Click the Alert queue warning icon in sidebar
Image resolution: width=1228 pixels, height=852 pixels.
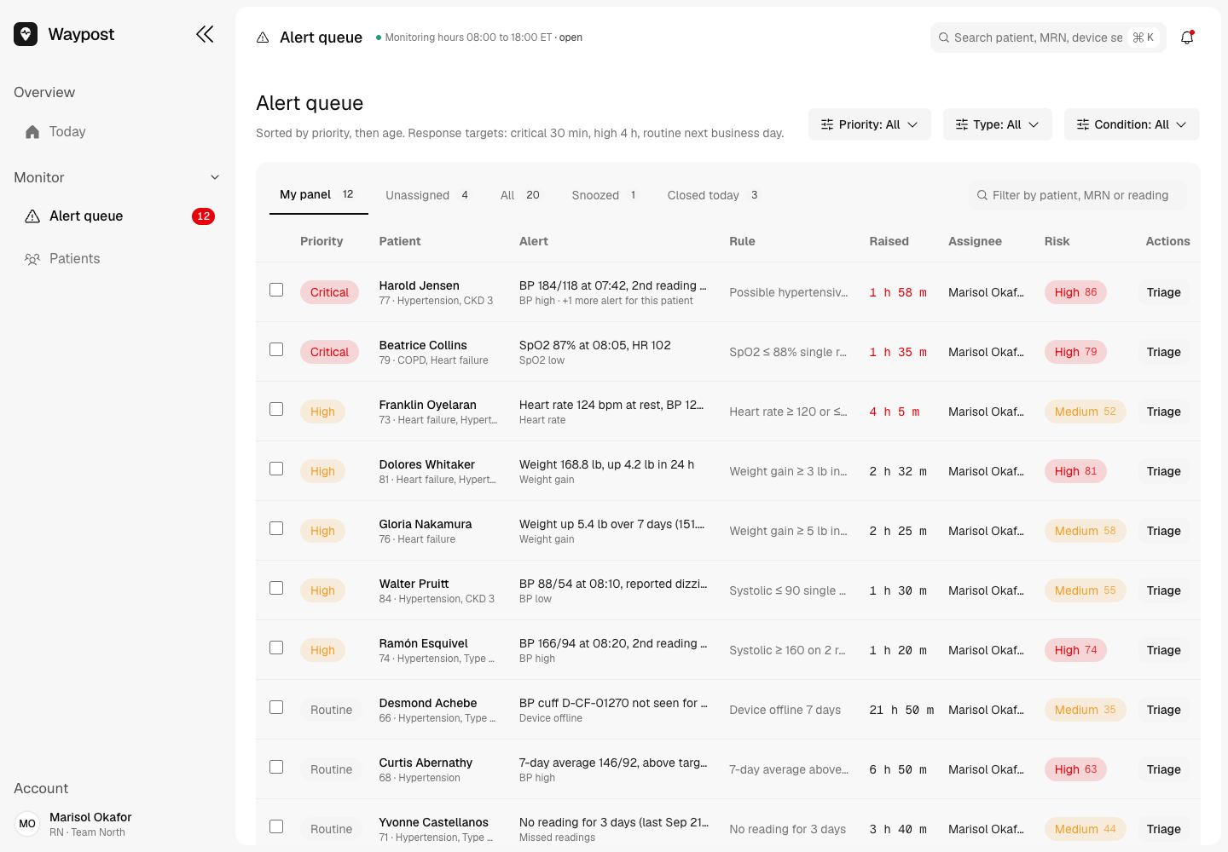32,216
